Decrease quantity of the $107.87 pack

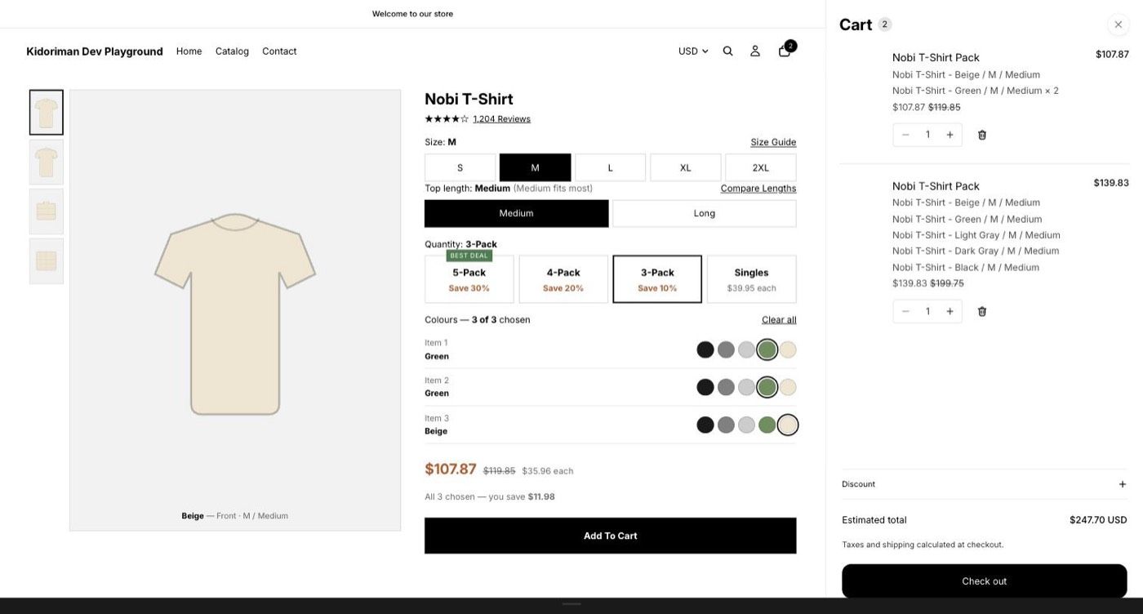(905, 135)
